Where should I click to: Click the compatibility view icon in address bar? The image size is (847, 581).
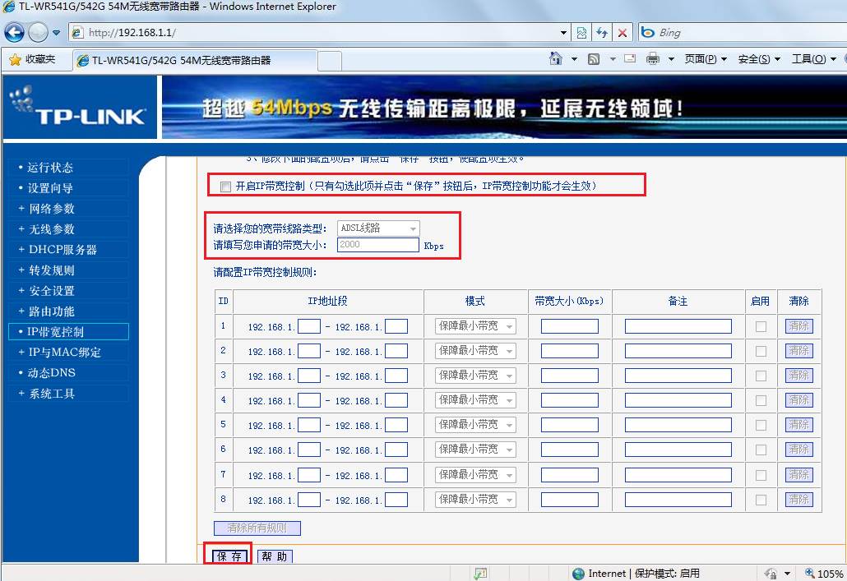pos(581,33)
